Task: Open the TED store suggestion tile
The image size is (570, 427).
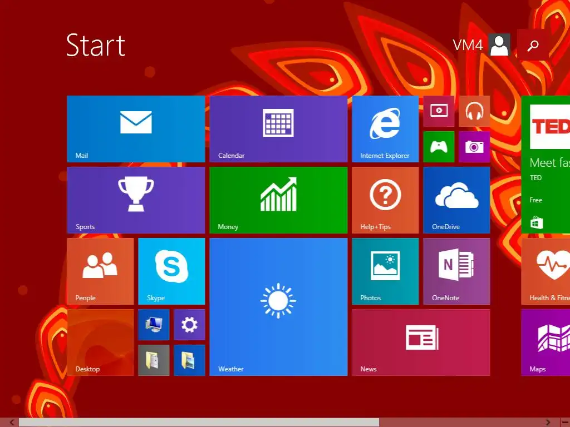Action: 546,165
